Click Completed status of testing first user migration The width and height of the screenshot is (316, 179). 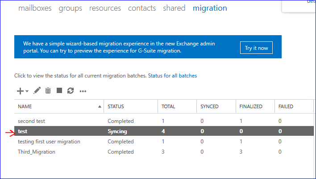click(x=121, y=142)
